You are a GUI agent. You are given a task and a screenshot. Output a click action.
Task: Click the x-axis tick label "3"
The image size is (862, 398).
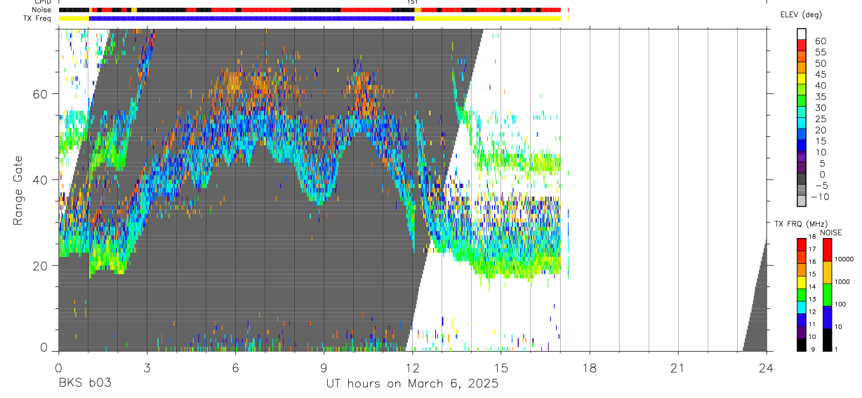[147, 368]
